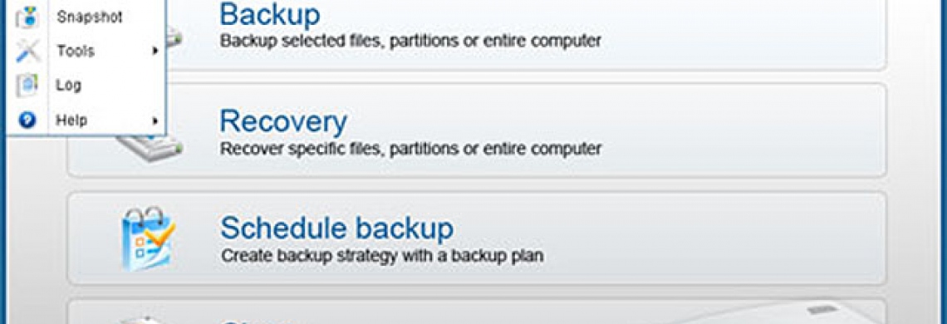Click 'Create backup strategy with a backup plan' text

click(x=382, y=256)
